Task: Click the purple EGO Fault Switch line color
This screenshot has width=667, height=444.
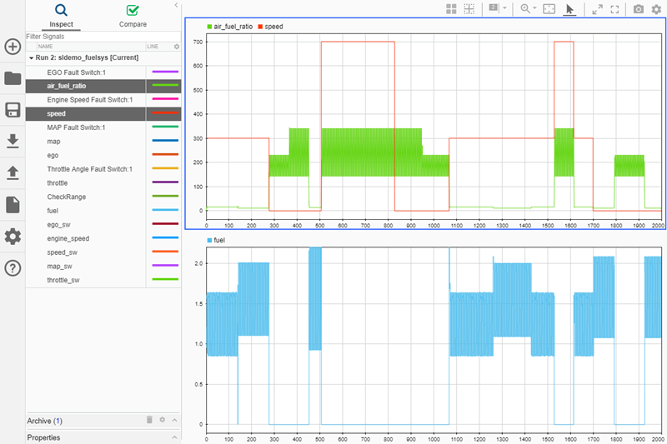Action: tap(165, 72)
